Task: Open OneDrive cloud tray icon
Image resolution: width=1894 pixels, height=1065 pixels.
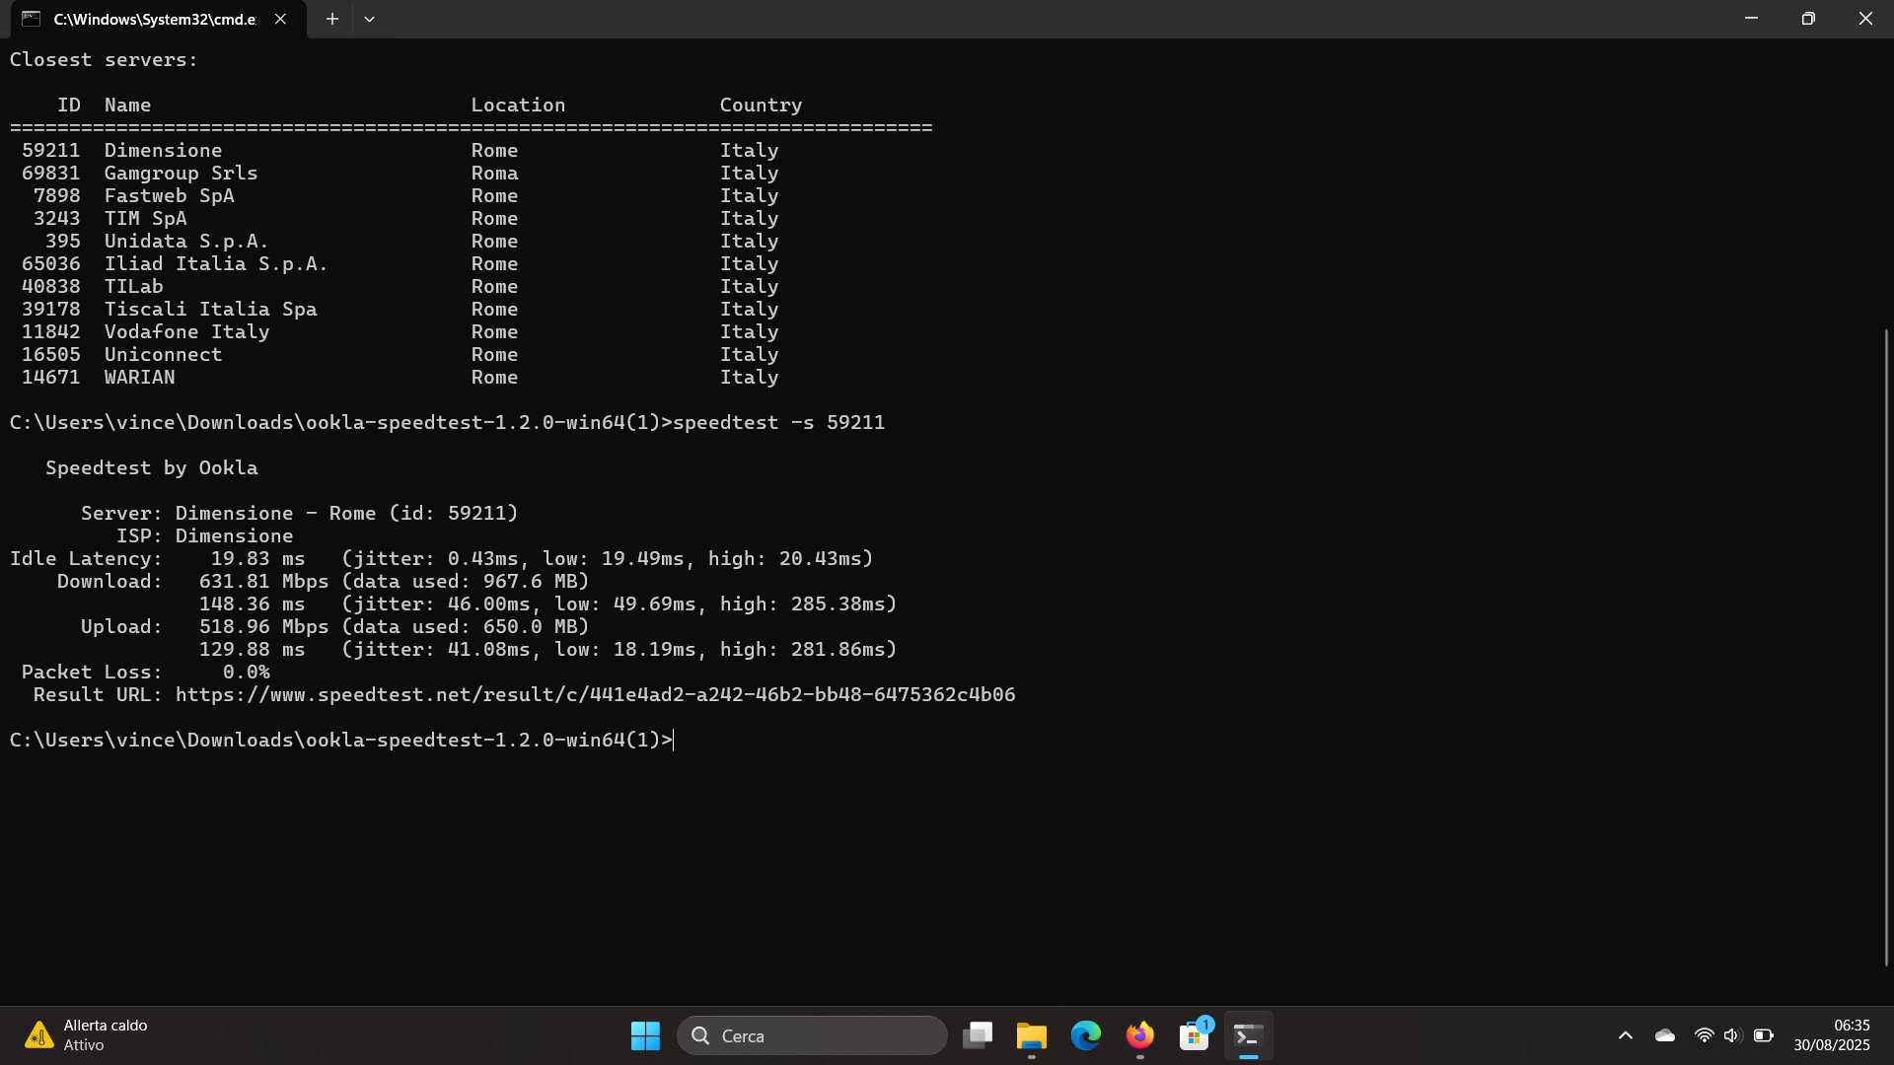Action: (x=1665, y=1035)
